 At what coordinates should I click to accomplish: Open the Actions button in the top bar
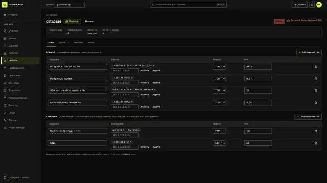[x=300, y=5]
